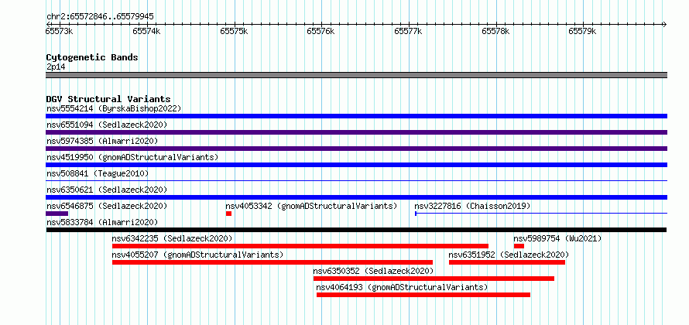Select the red bar under nsv4064193
Screen dimensions: 689x325
[x=423, y=295]
